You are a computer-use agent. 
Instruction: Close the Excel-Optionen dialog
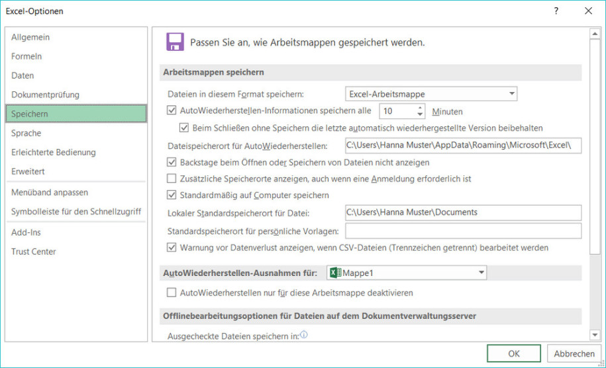[588, 11]
